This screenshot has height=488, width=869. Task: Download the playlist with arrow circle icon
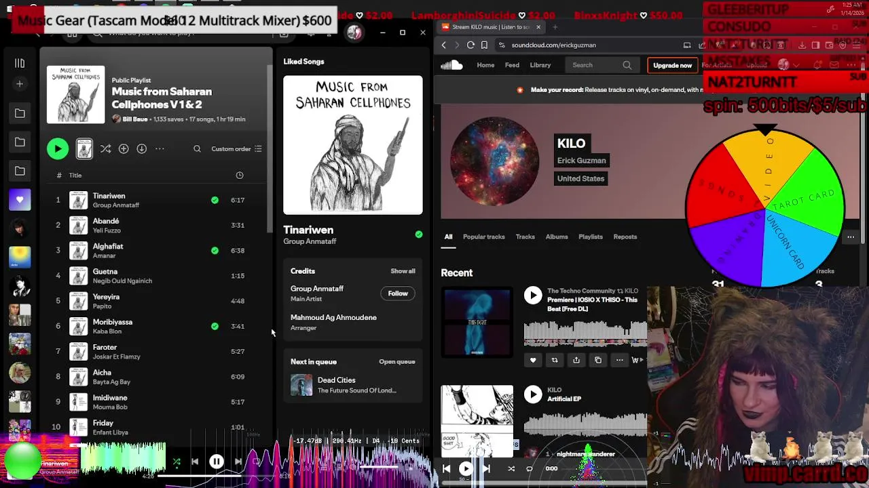click(141, 149)
